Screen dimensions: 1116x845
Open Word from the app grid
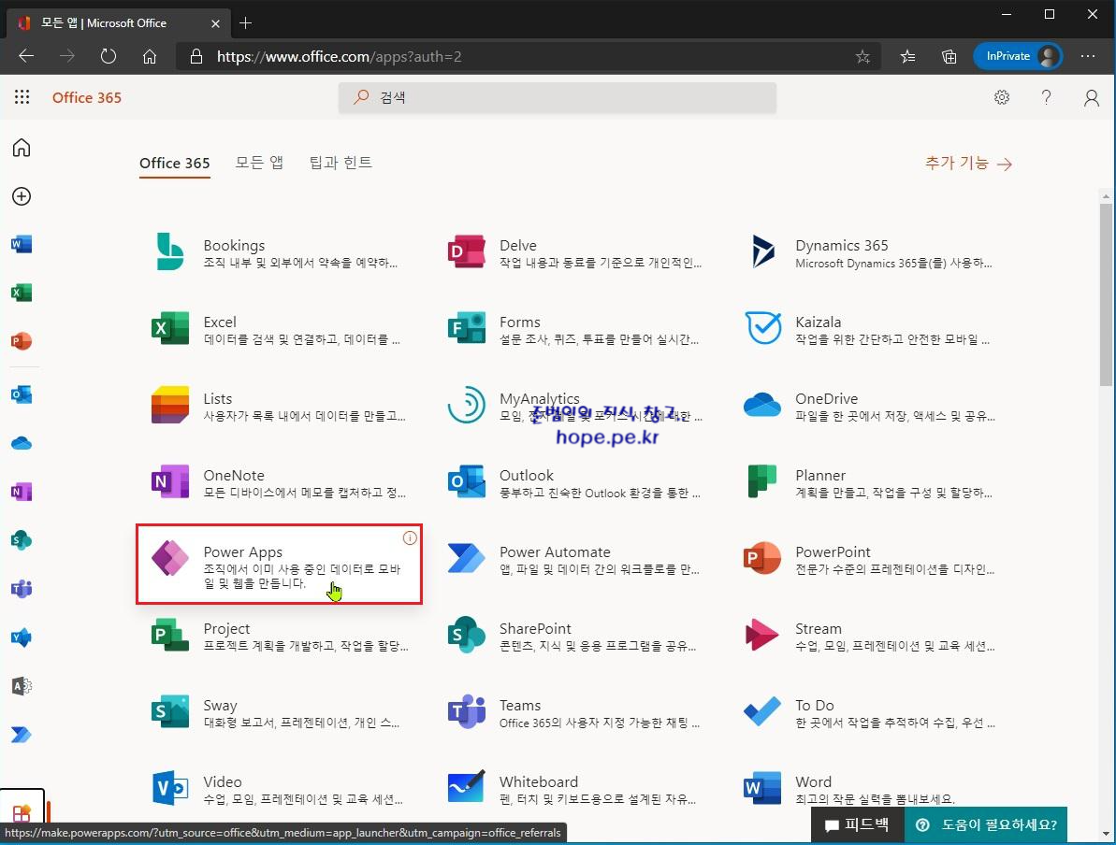(762, 787)
